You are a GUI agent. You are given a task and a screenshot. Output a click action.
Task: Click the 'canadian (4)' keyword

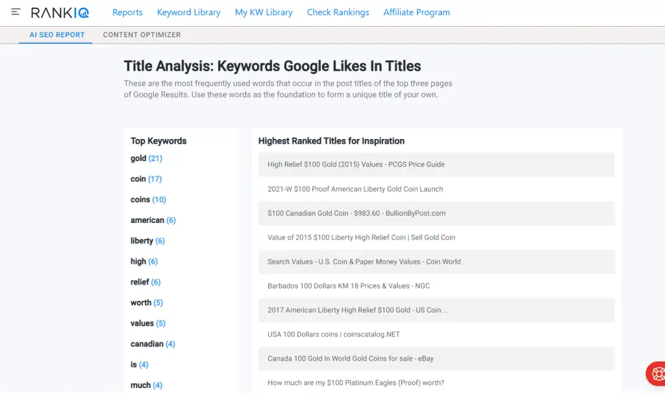[x=153, y=344]
